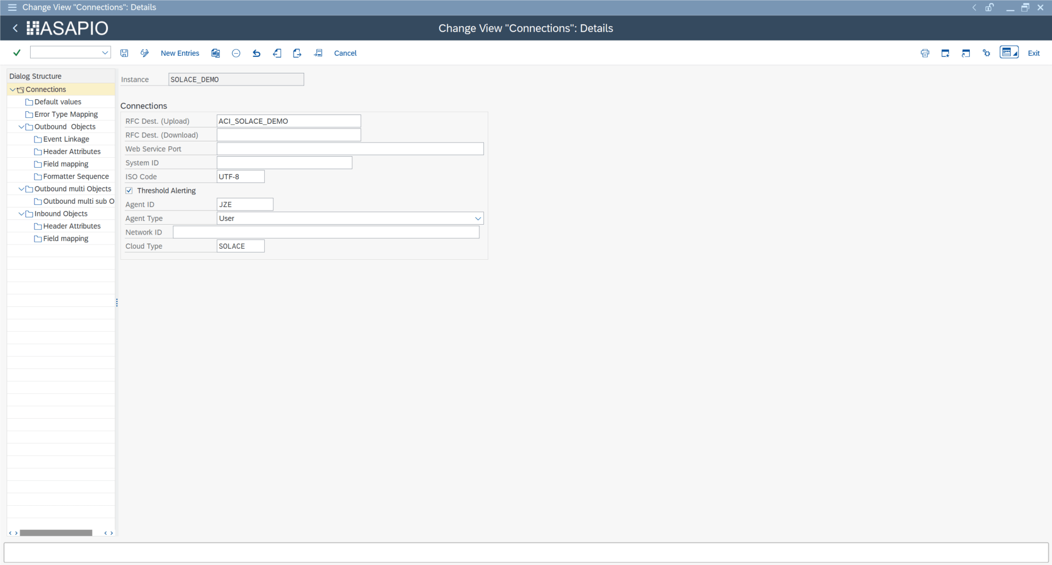
Task: Click the Other Entry position icon
Action: [x=318, y=53]
